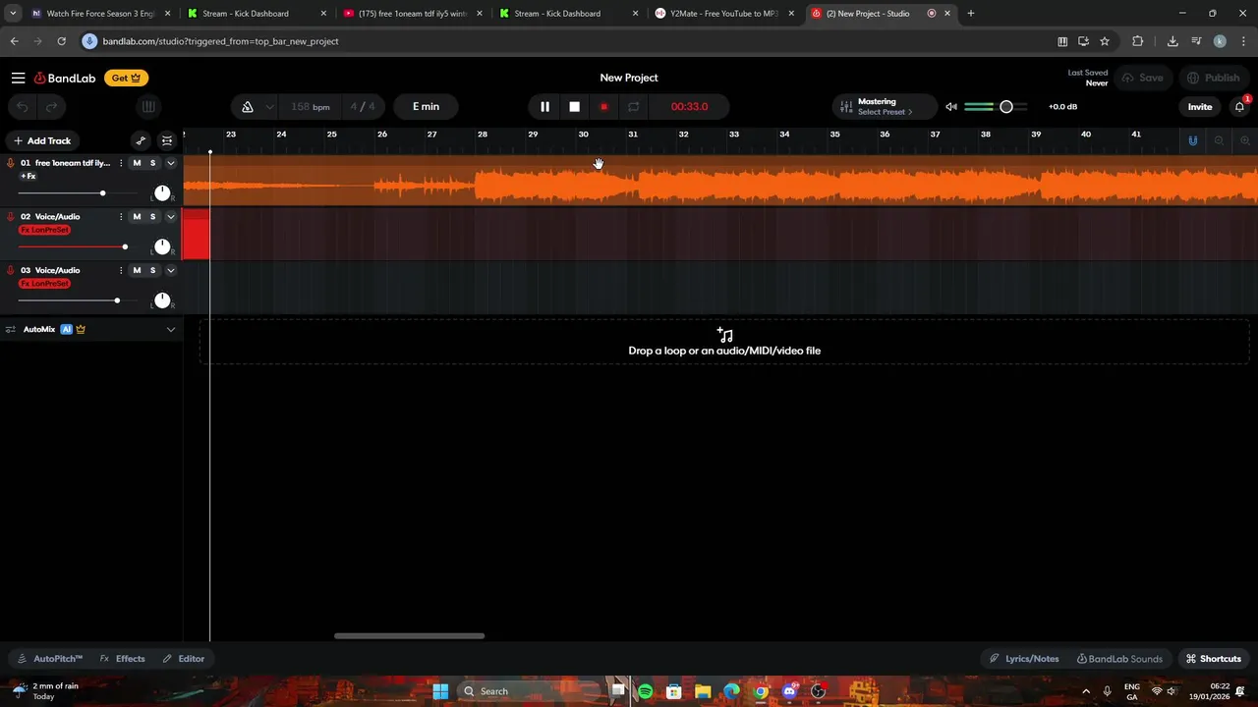Click the Invite button

[1200, 106]
